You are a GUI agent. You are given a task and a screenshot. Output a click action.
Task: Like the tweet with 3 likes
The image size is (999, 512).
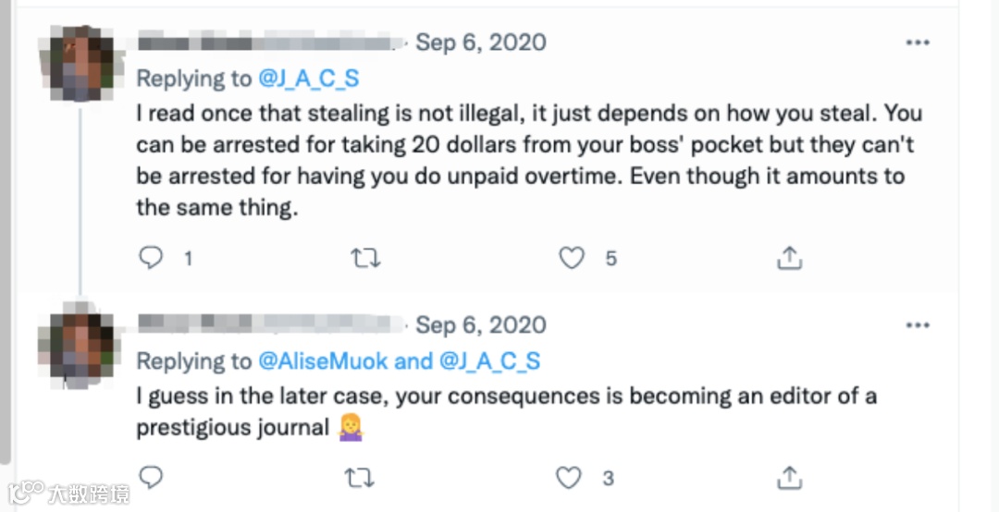pyautogui.click(x=569, y=478)
